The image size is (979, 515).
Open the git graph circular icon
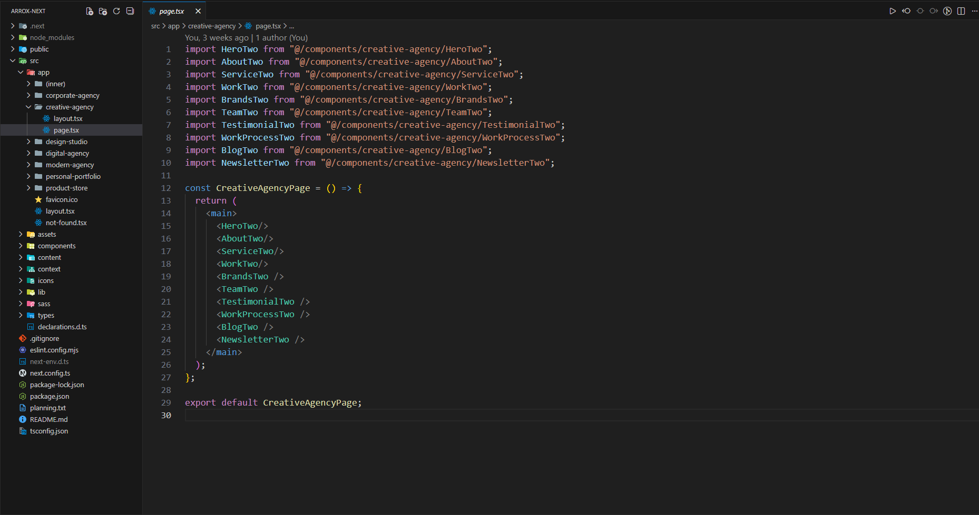947,11
